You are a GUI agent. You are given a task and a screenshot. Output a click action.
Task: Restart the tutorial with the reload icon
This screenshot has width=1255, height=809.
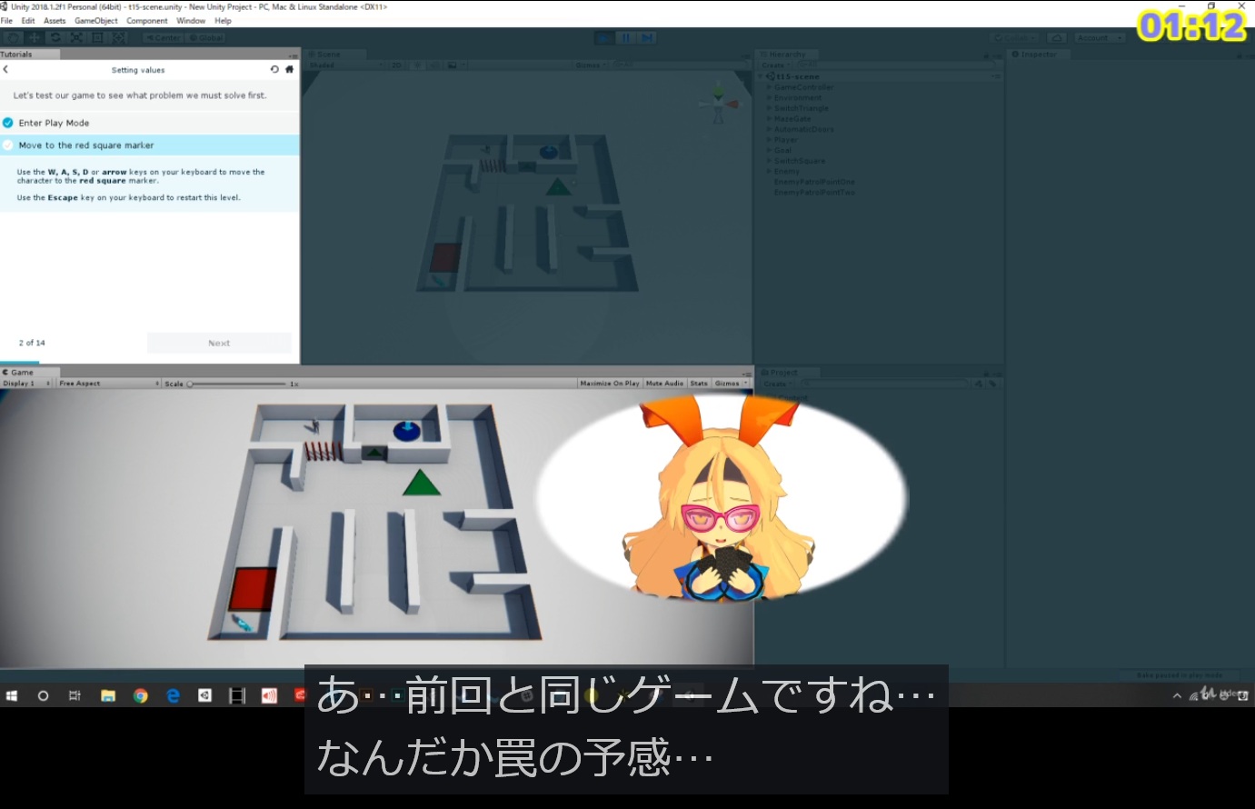point(274,69)
